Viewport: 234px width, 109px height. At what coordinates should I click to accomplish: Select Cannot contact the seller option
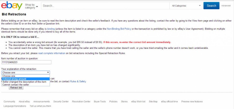click(26, 84)
